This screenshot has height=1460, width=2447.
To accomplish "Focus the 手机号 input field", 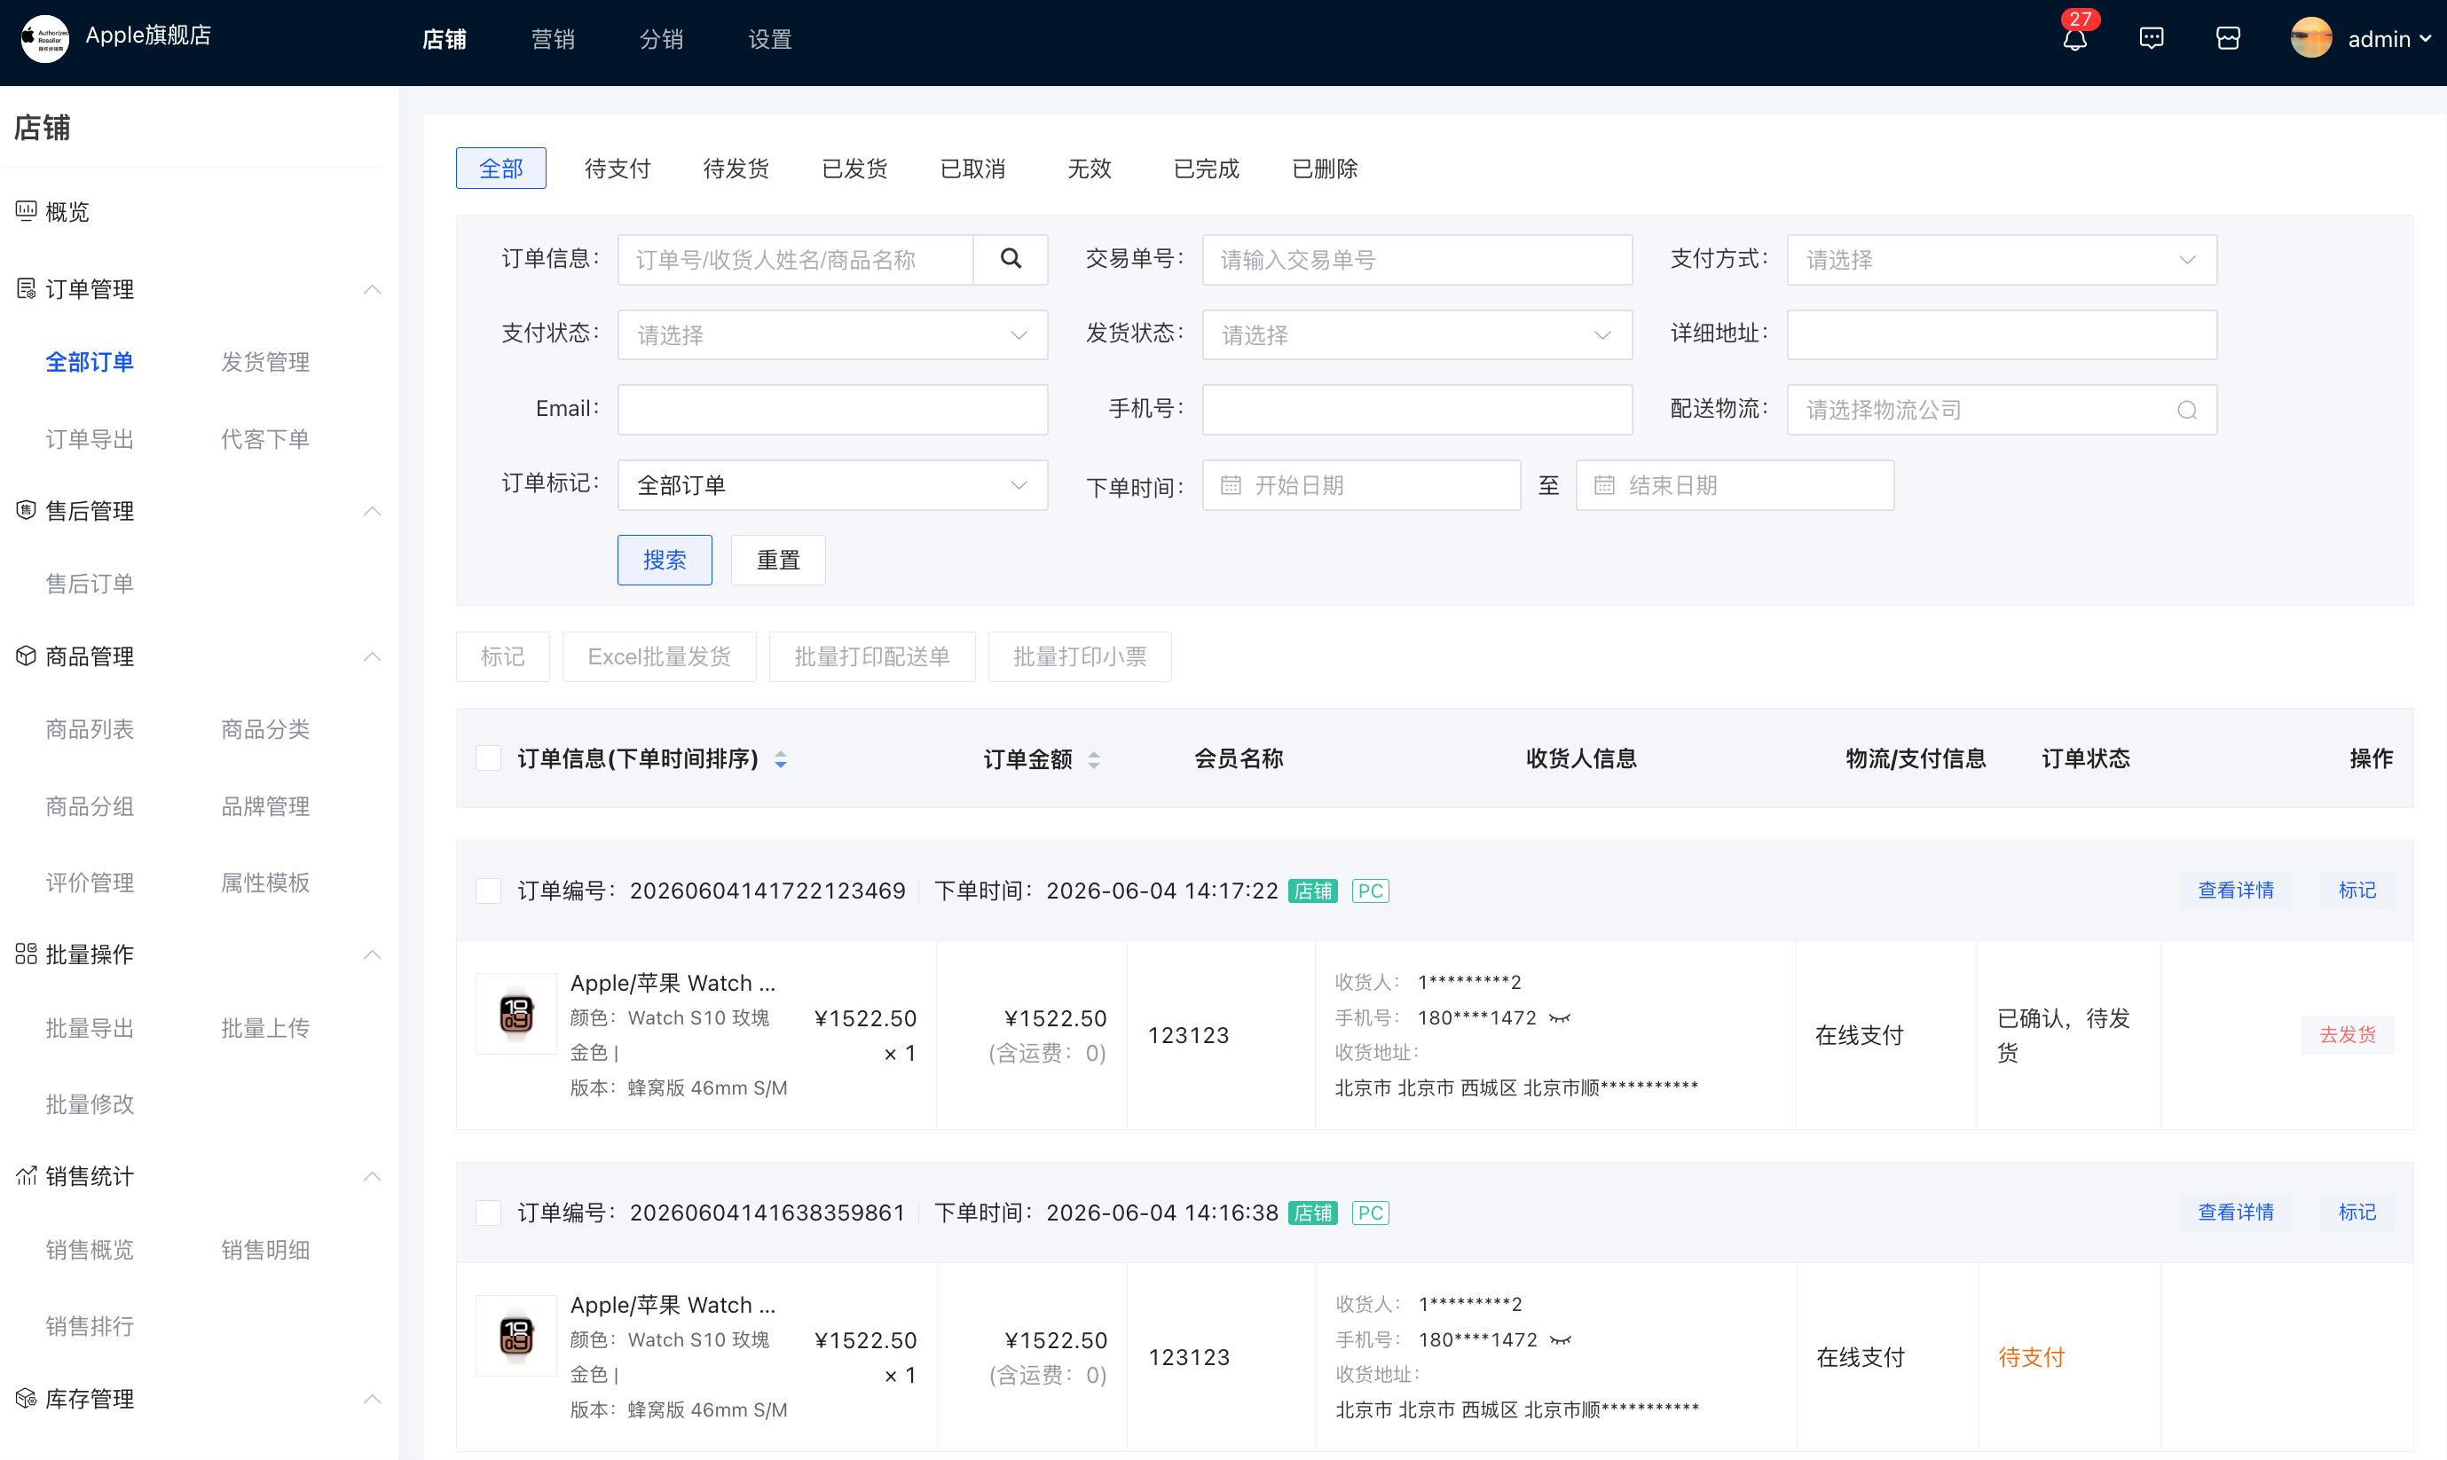I will click(1417, 409).
